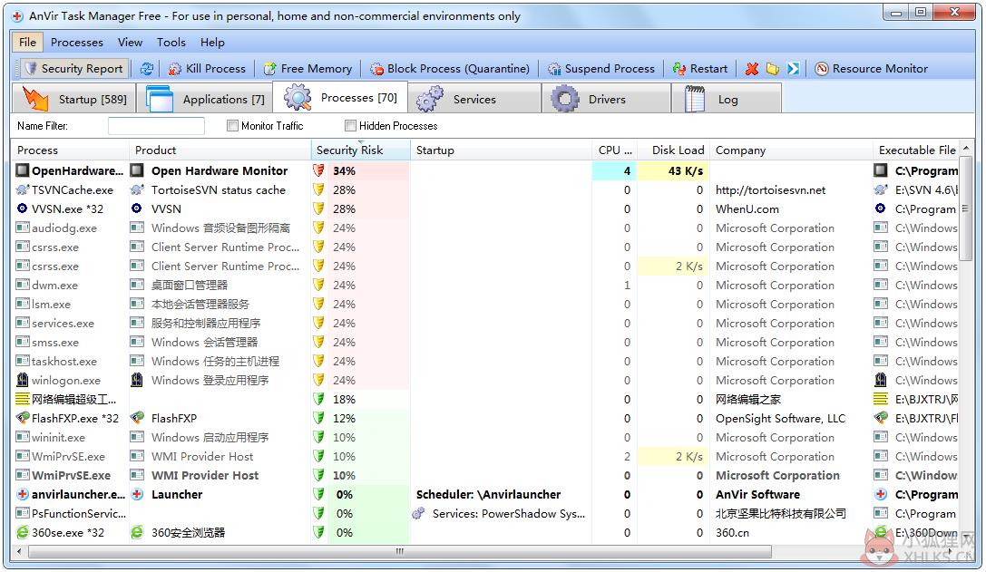This screenshot has height=572, width=986.
Task: Open the Security Report
Action: 73,69
